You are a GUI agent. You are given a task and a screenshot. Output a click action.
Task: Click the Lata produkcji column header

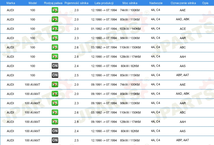click(104, 3)
